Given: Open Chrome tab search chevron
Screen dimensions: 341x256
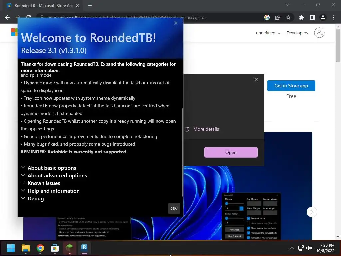Looking at the screenshot, I should [287, 5].
